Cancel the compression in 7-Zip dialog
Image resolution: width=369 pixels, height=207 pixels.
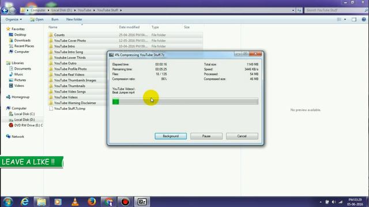click(x=242, y=136)
